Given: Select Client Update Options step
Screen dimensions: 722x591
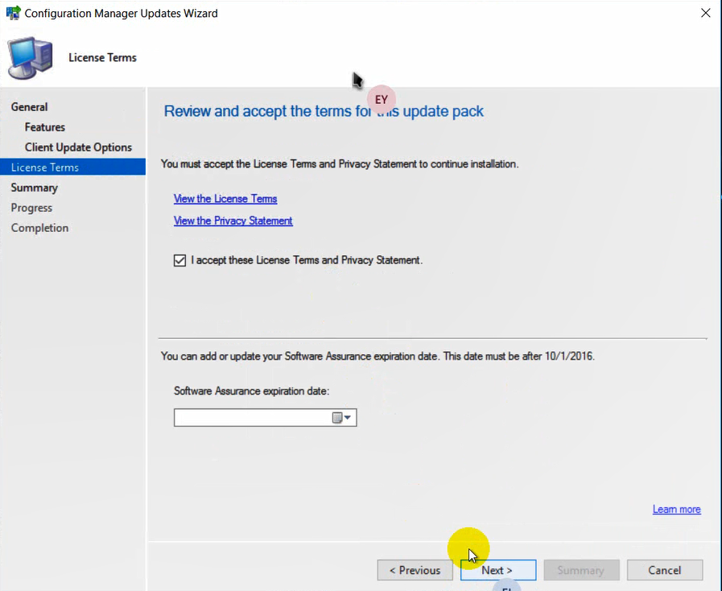Looking at the screenshot, I should coord(78,147).
